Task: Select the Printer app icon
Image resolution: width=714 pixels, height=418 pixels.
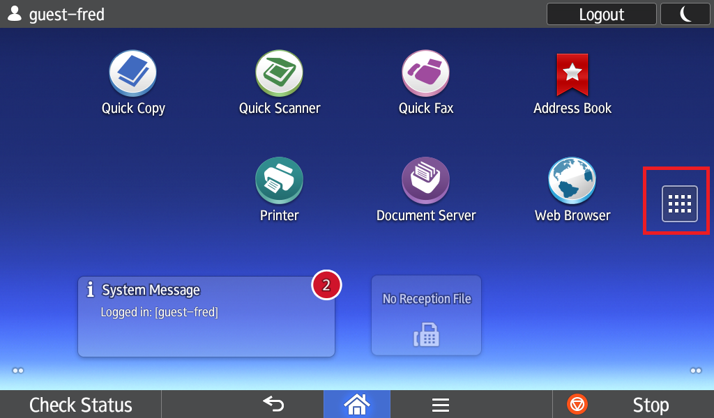Action: 279,181
